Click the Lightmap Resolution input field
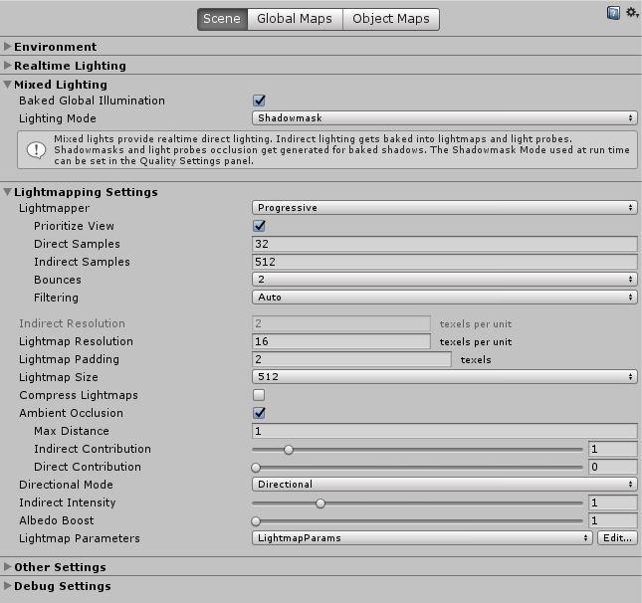This screenshot has width=642, height=603. (341, 341)
